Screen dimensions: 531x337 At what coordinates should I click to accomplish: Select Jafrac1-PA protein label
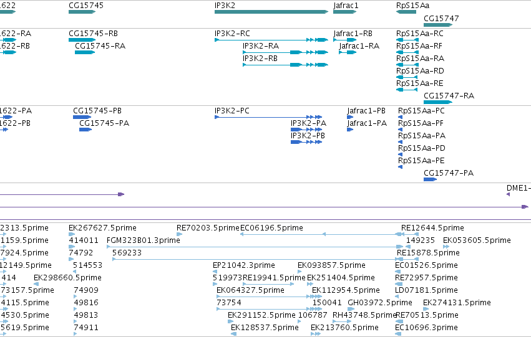(367, 123)
